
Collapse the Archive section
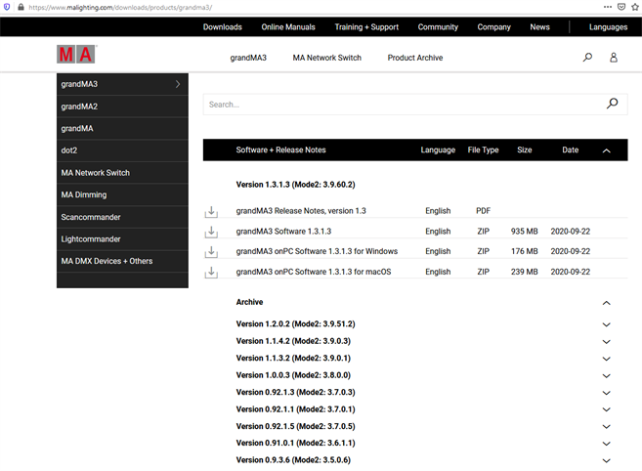pyautogui.click(x=607, y=303)
